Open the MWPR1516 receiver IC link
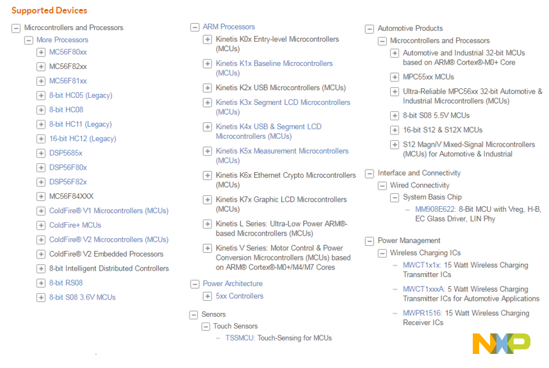The height and width of the screenshot is (368, 549). click(x=422, y=314)
